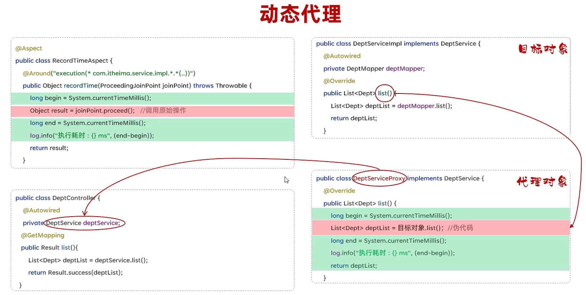Click "return deptList;" in DeptServiceImpl block
This screenshot has height=295, width=586.
[x=354, y=118]
